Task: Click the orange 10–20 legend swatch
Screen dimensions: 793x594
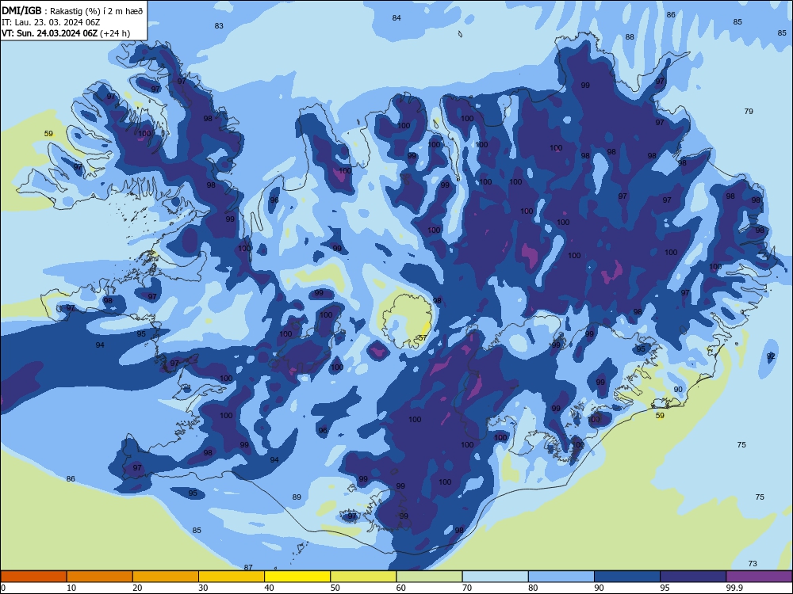Action: pyautogui.click(x=100, y=577)
